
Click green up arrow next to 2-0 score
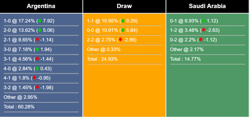pos(40,30)
